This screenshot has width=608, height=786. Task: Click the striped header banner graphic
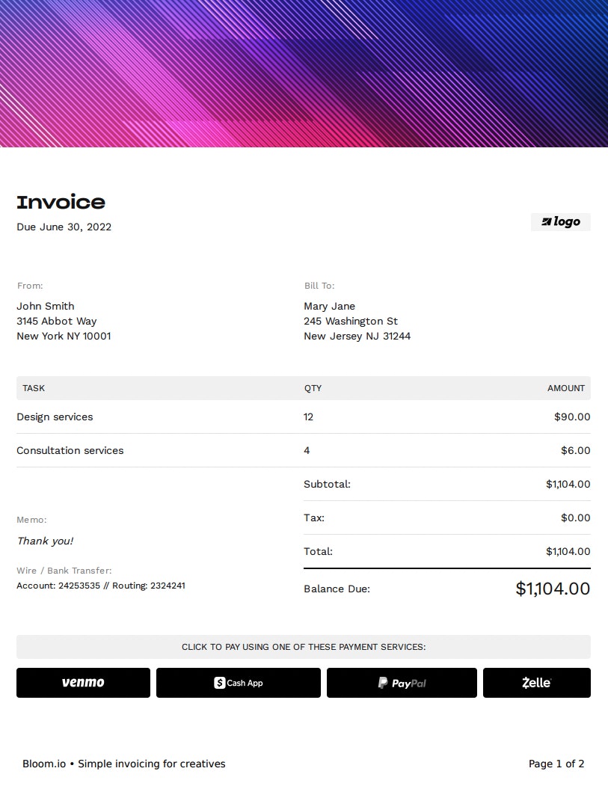(304, 73)
